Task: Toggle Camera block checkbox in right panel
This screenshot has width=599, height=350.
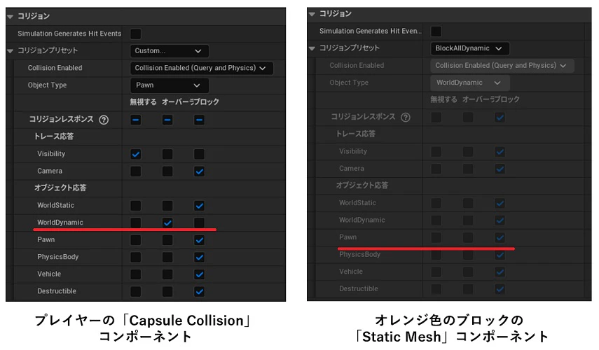Action: tap(500, 169)
